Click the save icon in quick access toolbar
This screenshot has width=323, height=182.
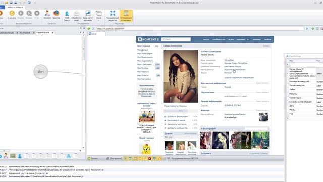[x=11, y=3]
